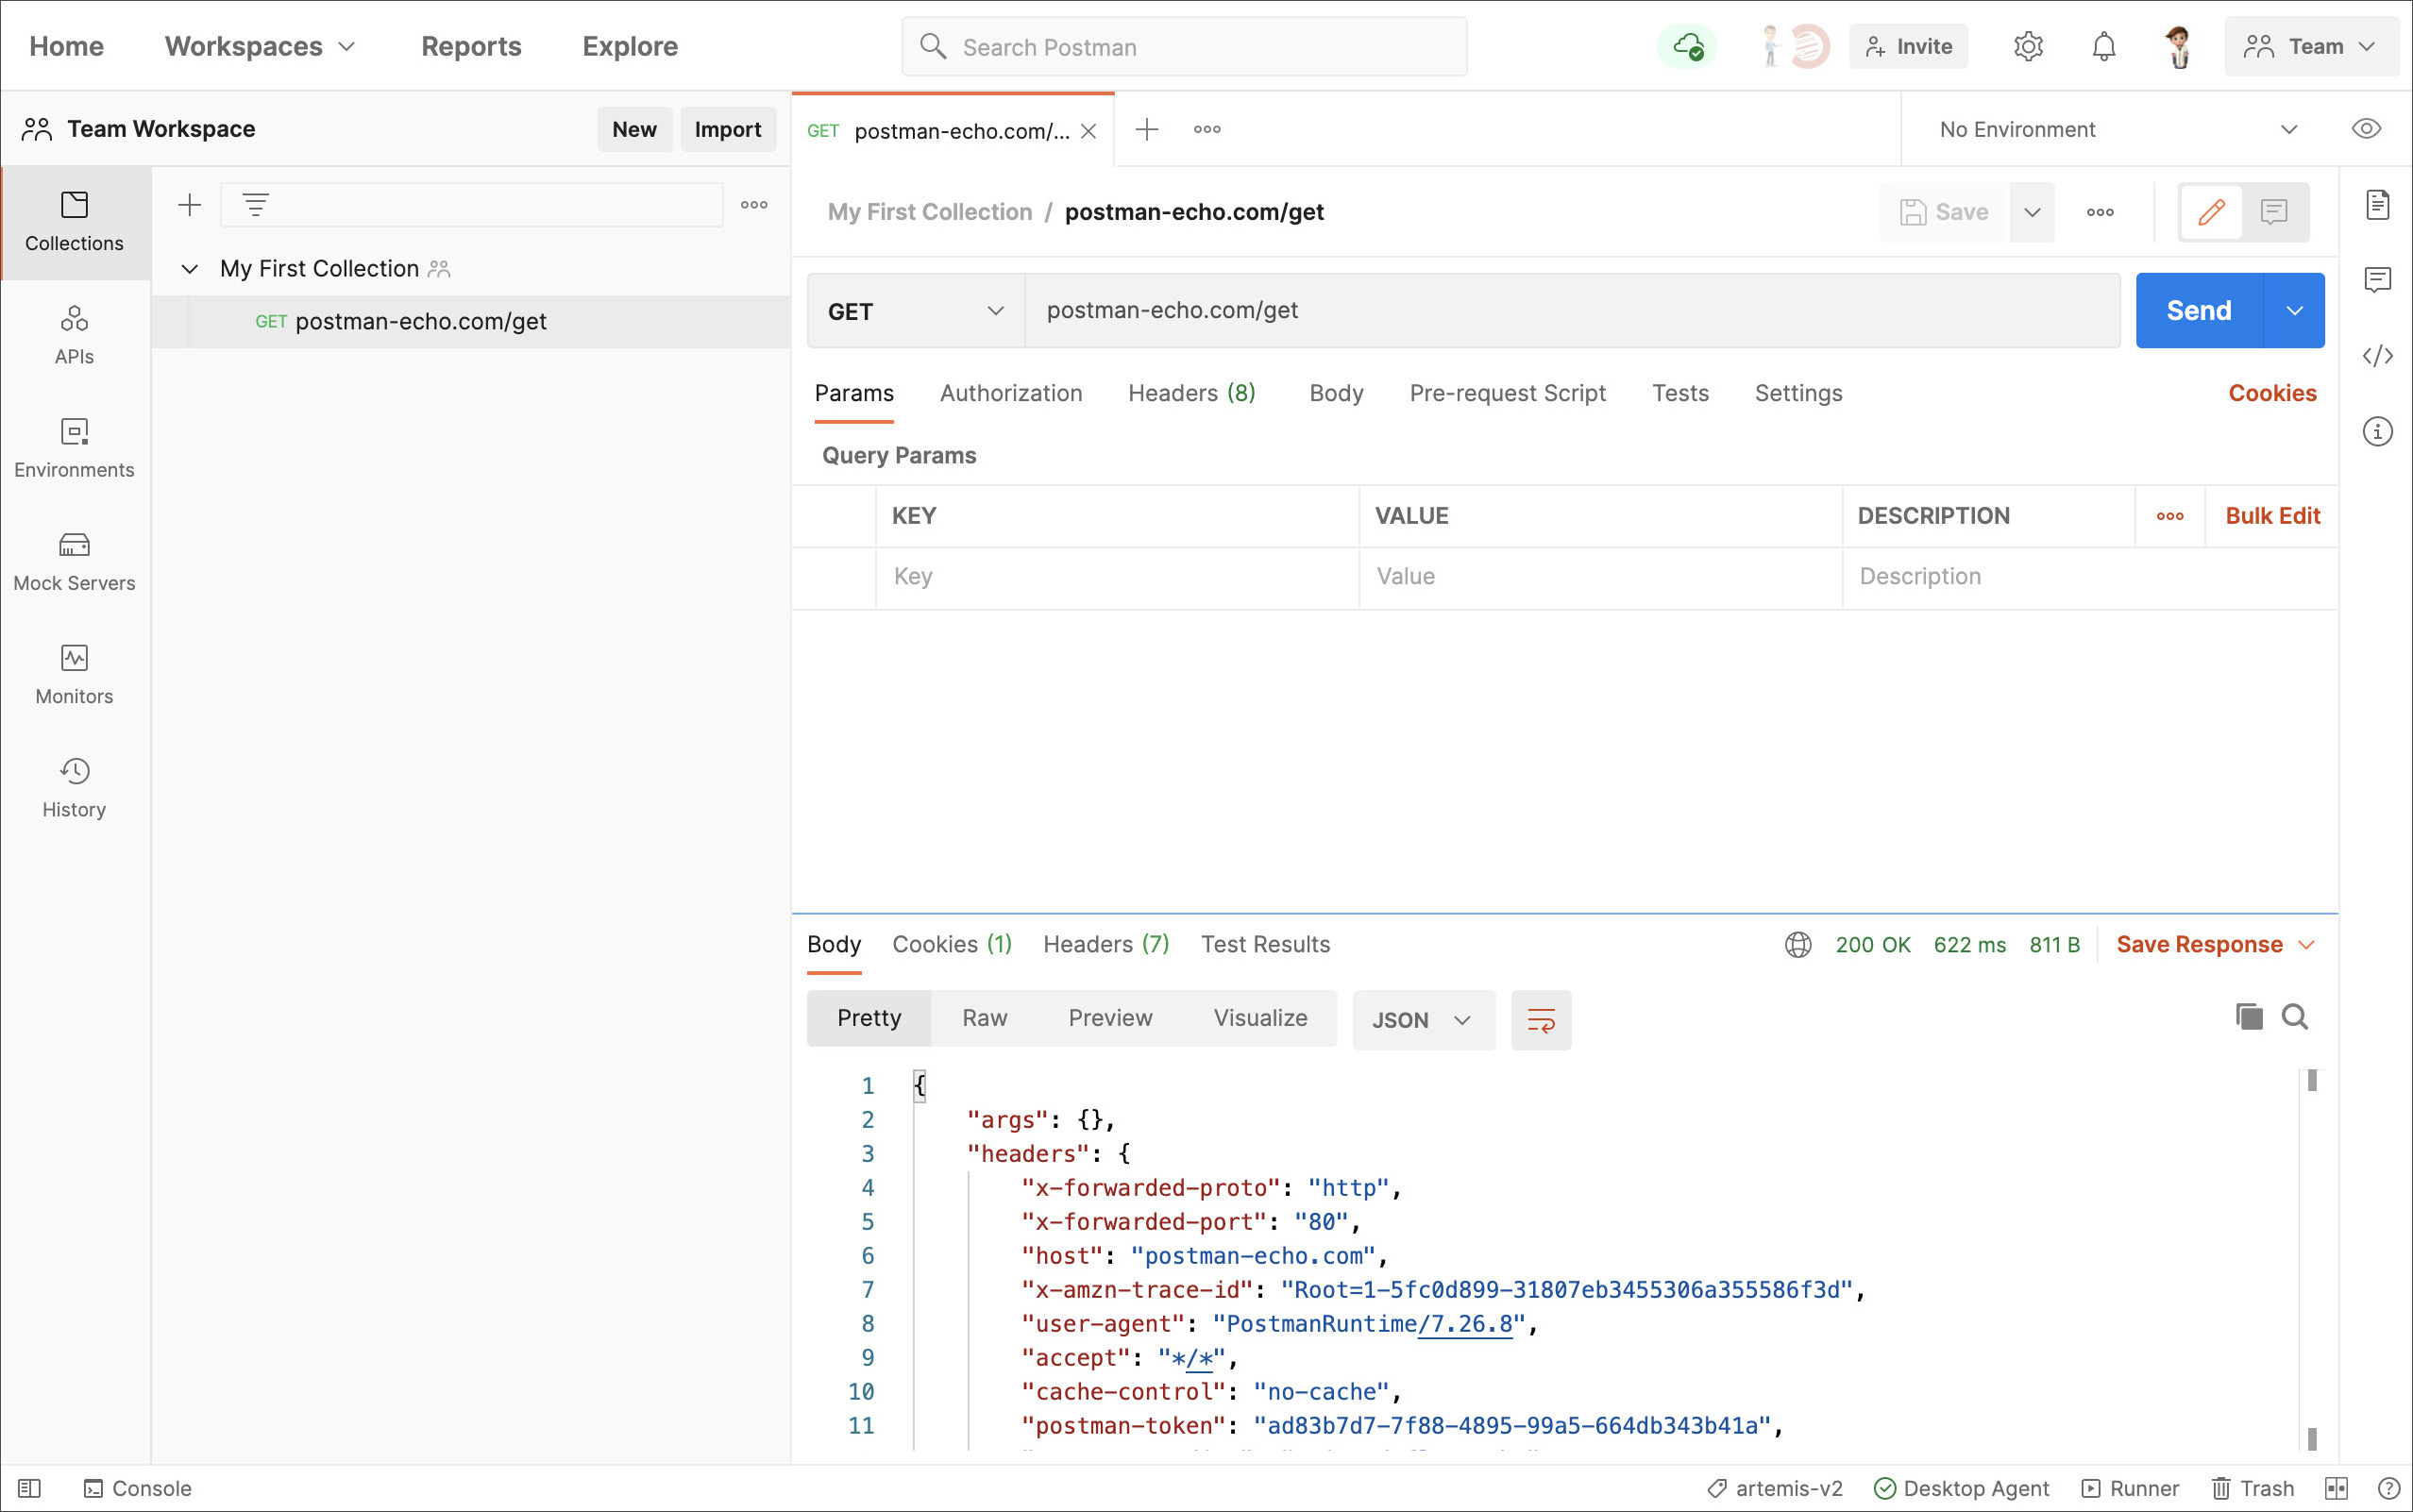
Task: Toggle the Visualize response view
Action: (x=1259, y=1019)
